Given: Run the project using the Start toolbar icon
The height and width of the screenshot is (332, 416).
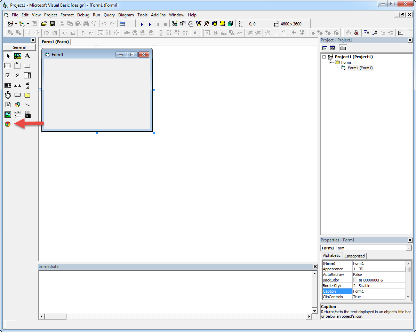Looking at the screenshot, I should pos(142,24).
